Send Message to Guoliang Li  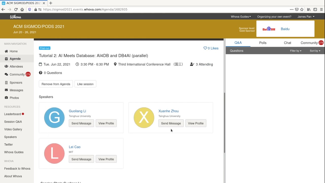click(x=81, y=123)
